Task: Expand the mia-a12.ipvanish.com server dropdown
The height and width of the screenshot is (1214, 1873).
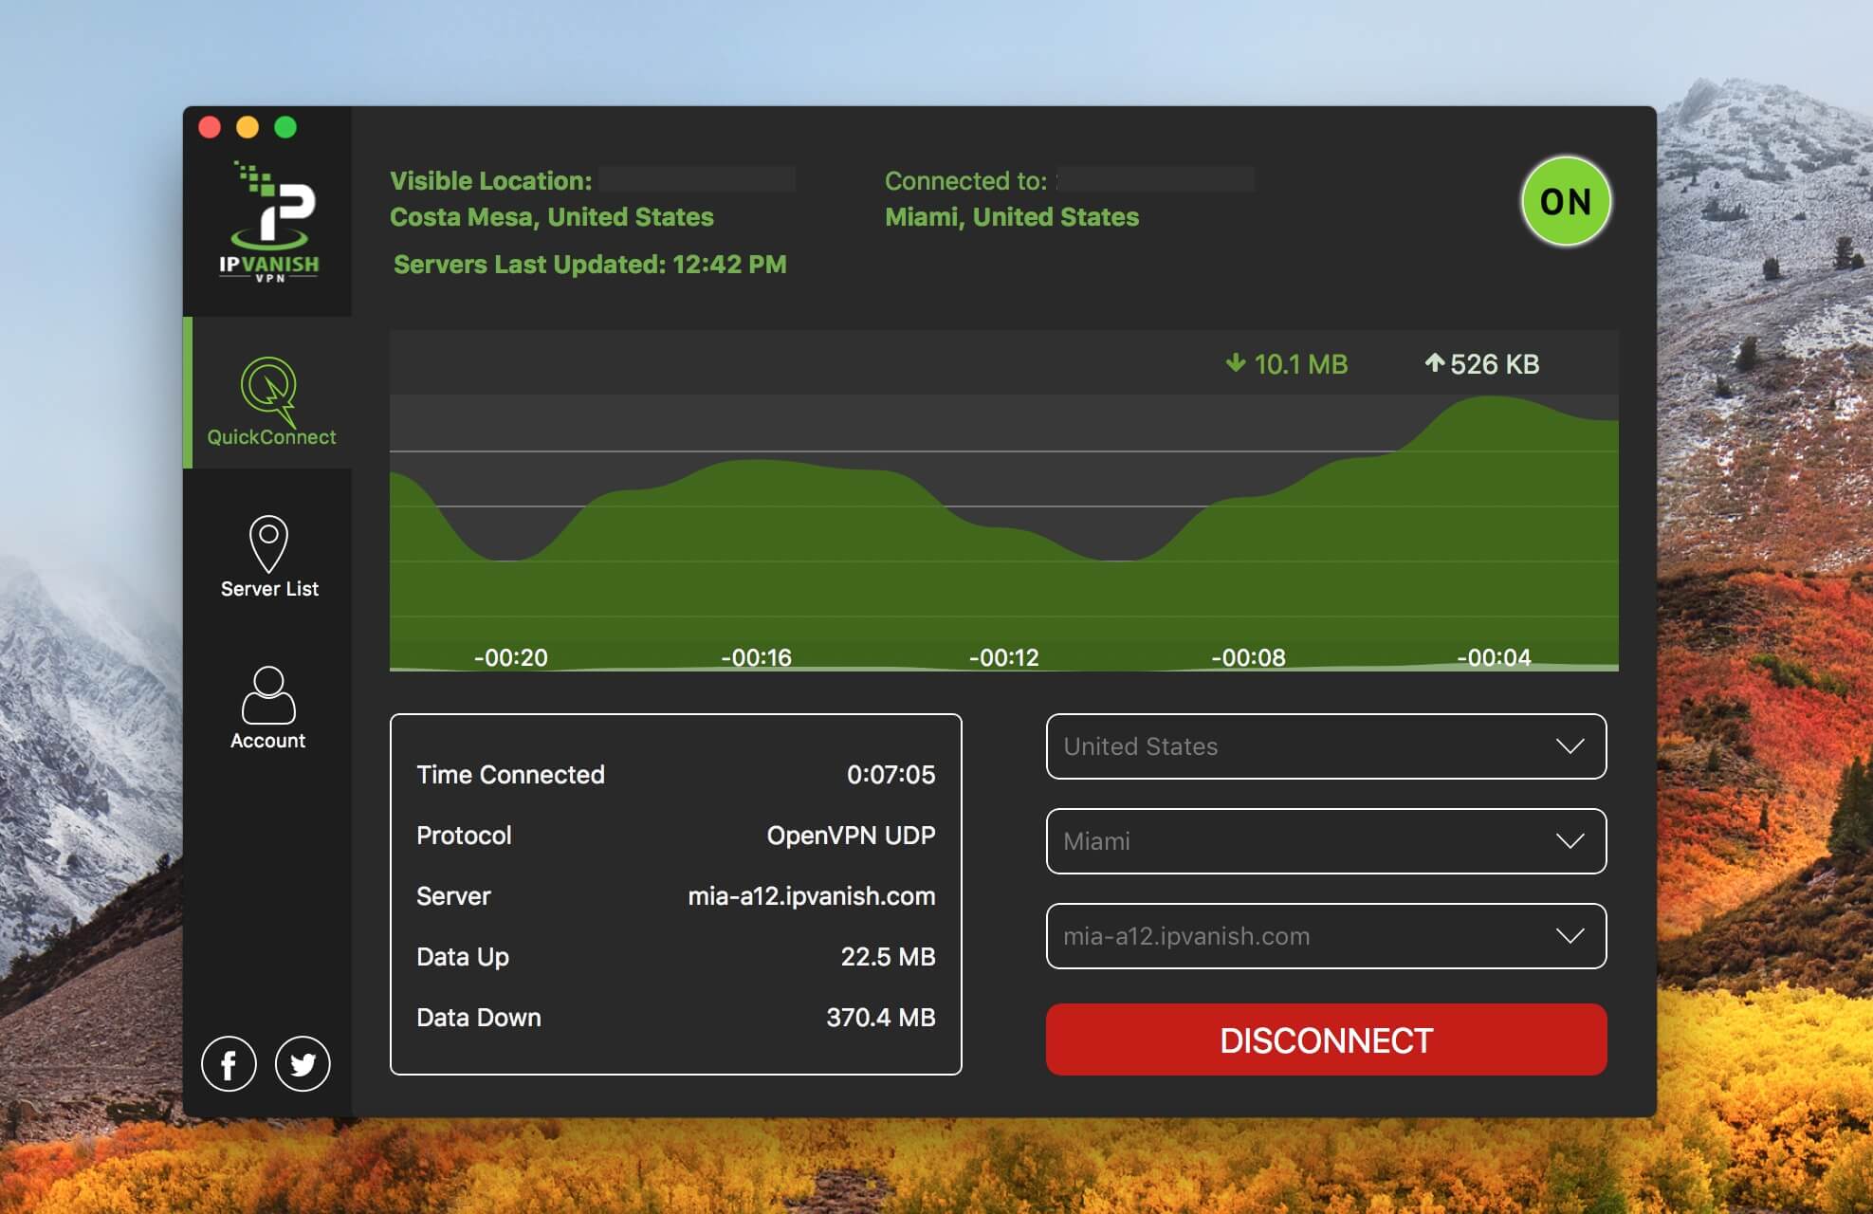Action: point(1325,936)
